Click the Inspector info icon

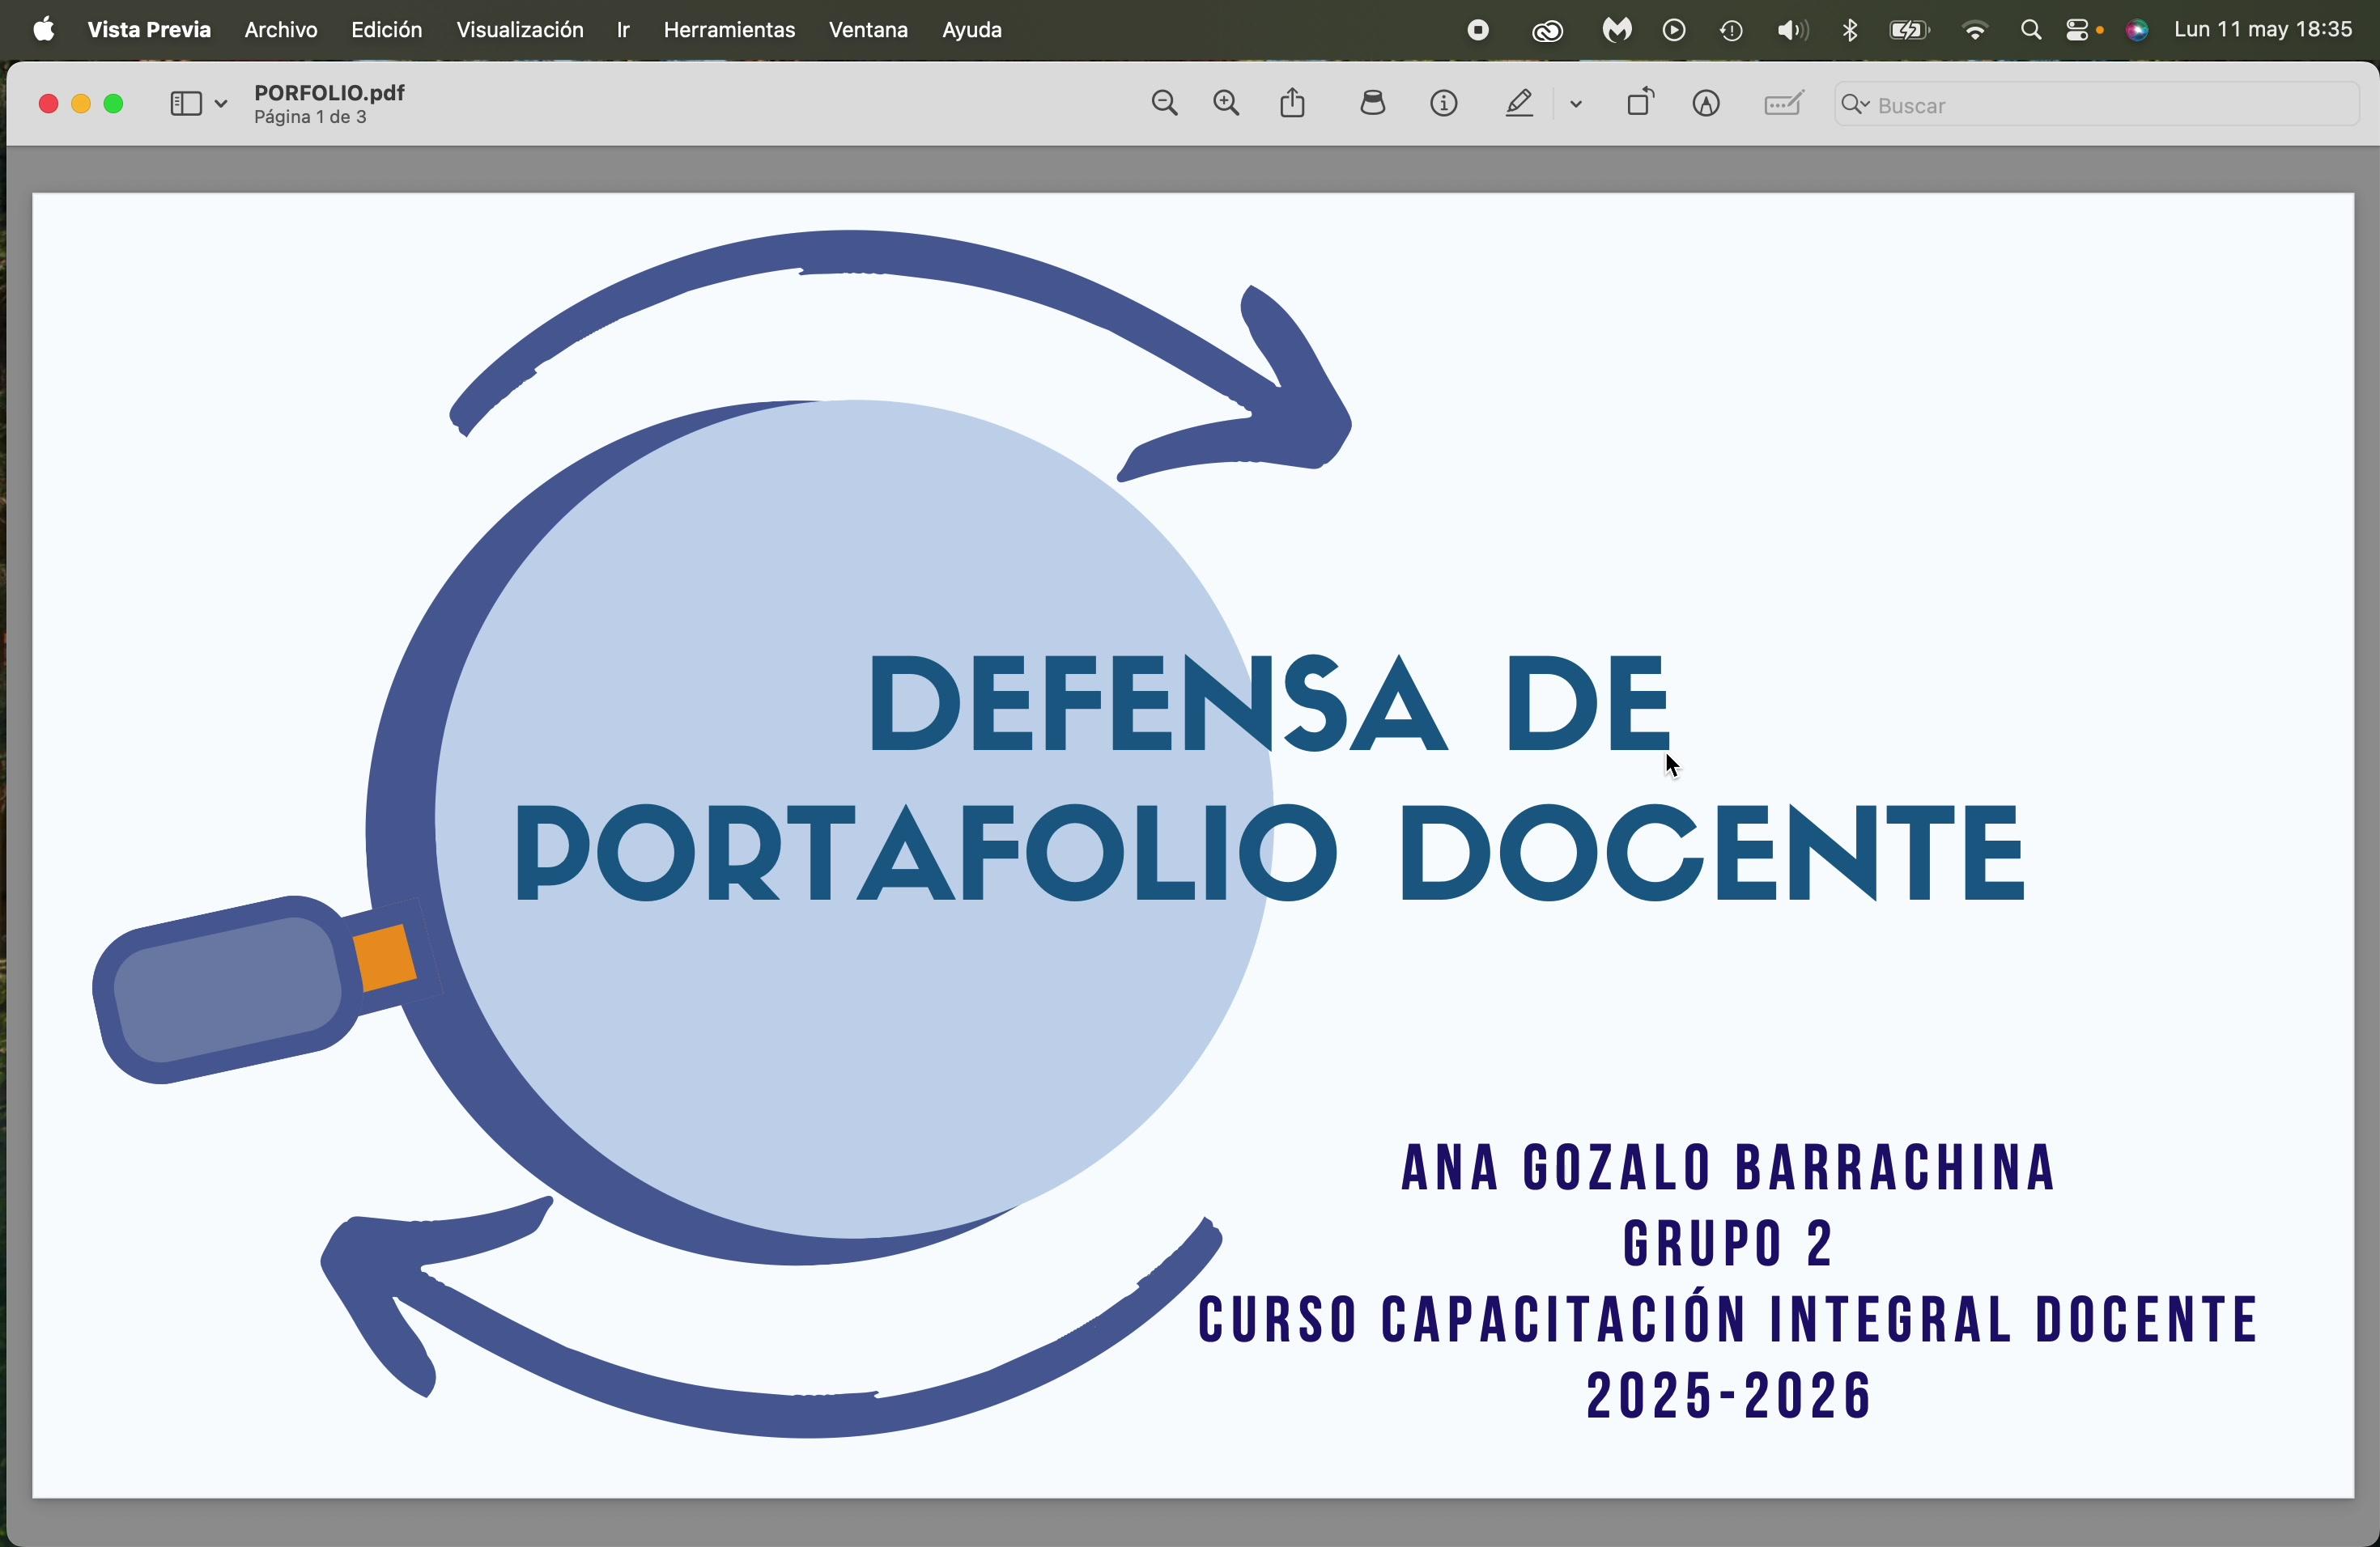1444,104
